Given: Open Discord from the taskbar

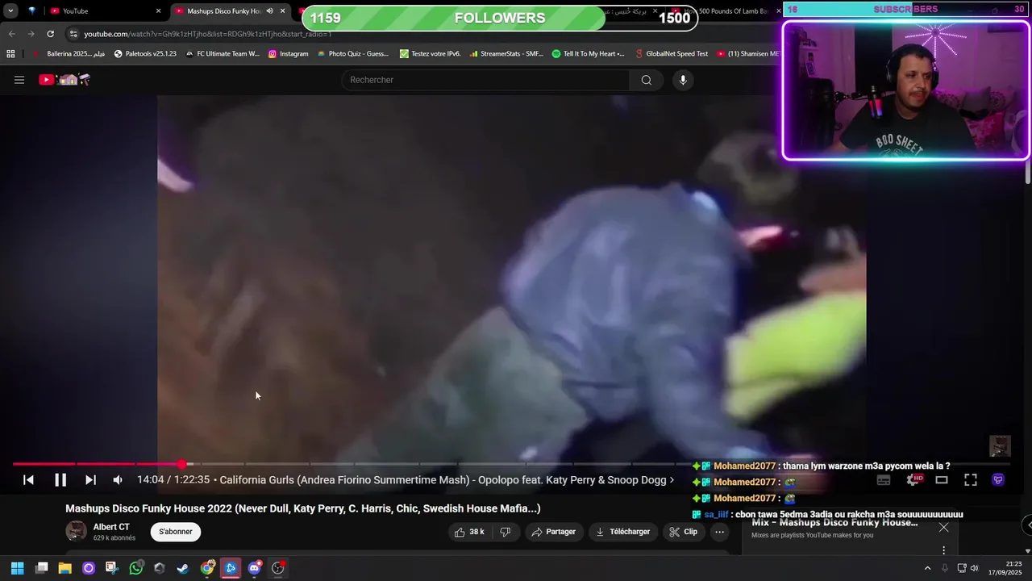Looking at the screenshot, I should click(255, 568).
